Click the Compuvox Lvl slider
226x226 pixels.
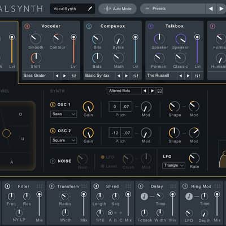[x=135, y=49]
